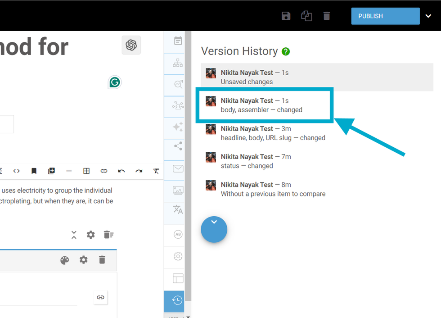This screenshot has height=318, width=441.
Task: Click the save icon in top bar
Action: pyautogui.click(x=286, y=16)
